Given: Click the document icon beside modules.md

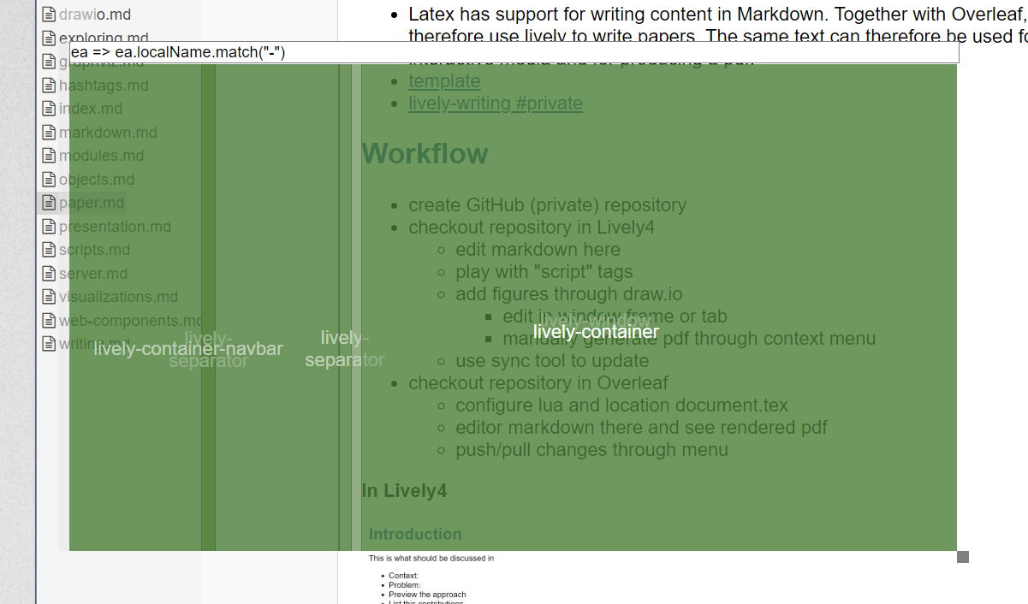Looking at the screenshot, I should click(x=50, y=156).
